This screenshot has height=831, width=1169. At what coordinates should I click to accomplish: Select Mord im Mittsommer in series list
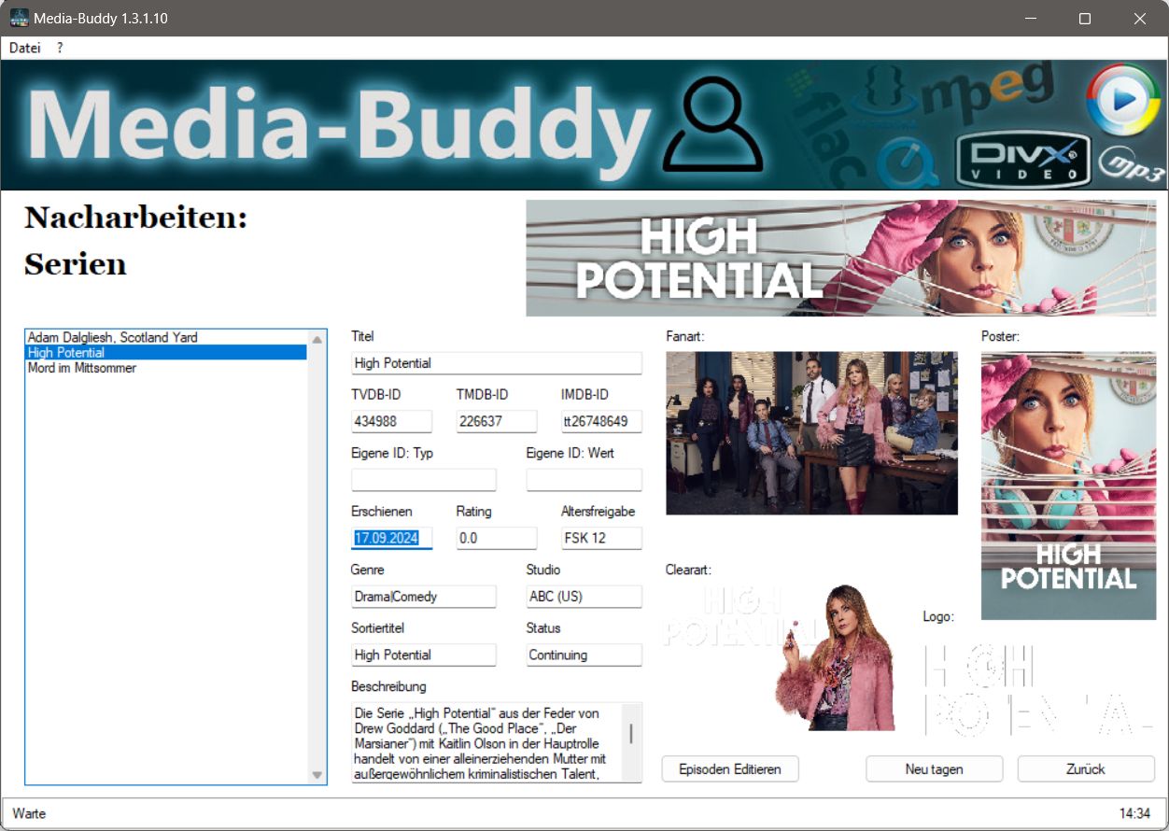(167, 368)
